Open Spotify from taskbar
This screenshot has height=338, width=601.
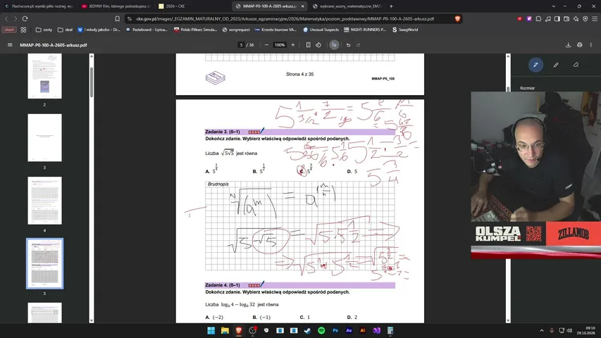[x=321, y=330]
